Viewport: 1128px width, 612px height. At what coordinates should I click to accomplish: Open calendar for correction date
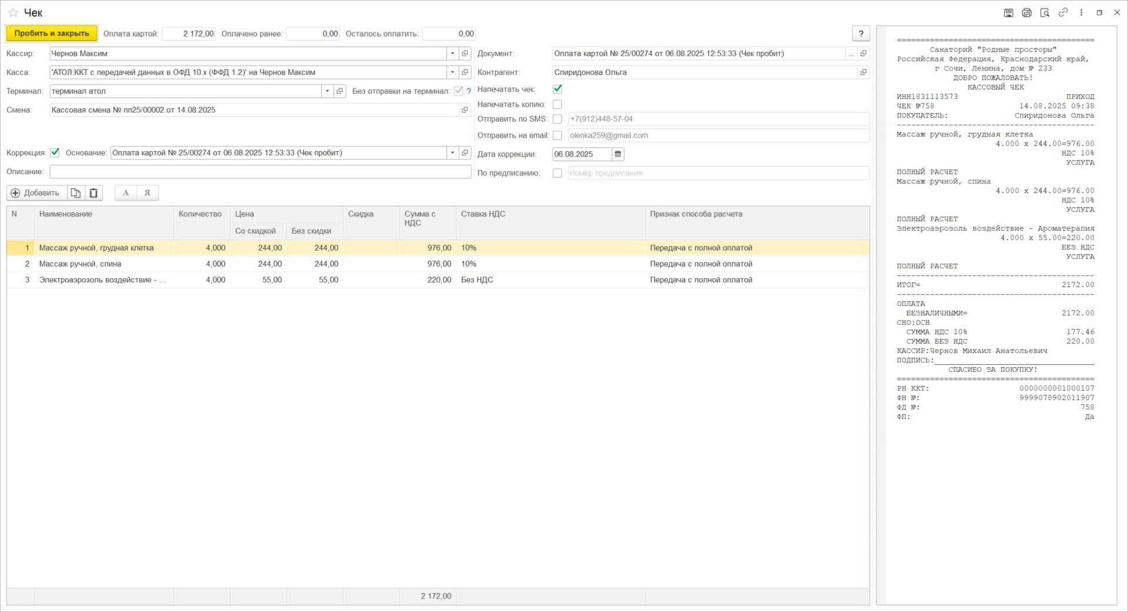tap(618, 154)
